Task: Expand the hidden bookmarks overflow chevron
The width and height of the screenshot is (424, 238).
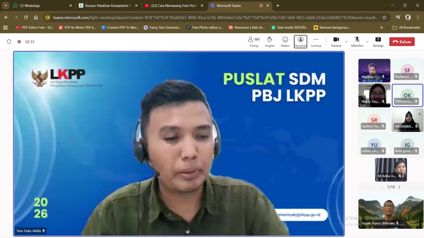Action: point(382,27)
